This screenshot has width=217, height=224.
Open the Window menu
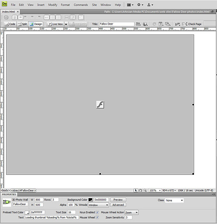pyautogui.click(x=106, y=5)
